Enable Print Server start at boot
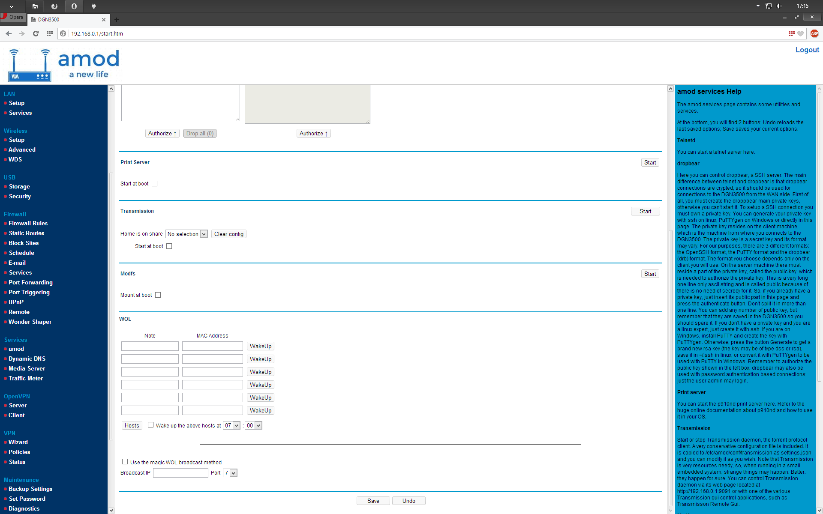Image resolution: width=823 pixels, height=514 pixels. [x=155, y=184]
